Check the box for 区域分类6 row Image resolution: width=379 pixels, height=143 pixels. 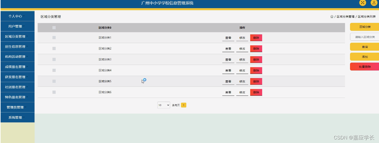click(54, 92)
